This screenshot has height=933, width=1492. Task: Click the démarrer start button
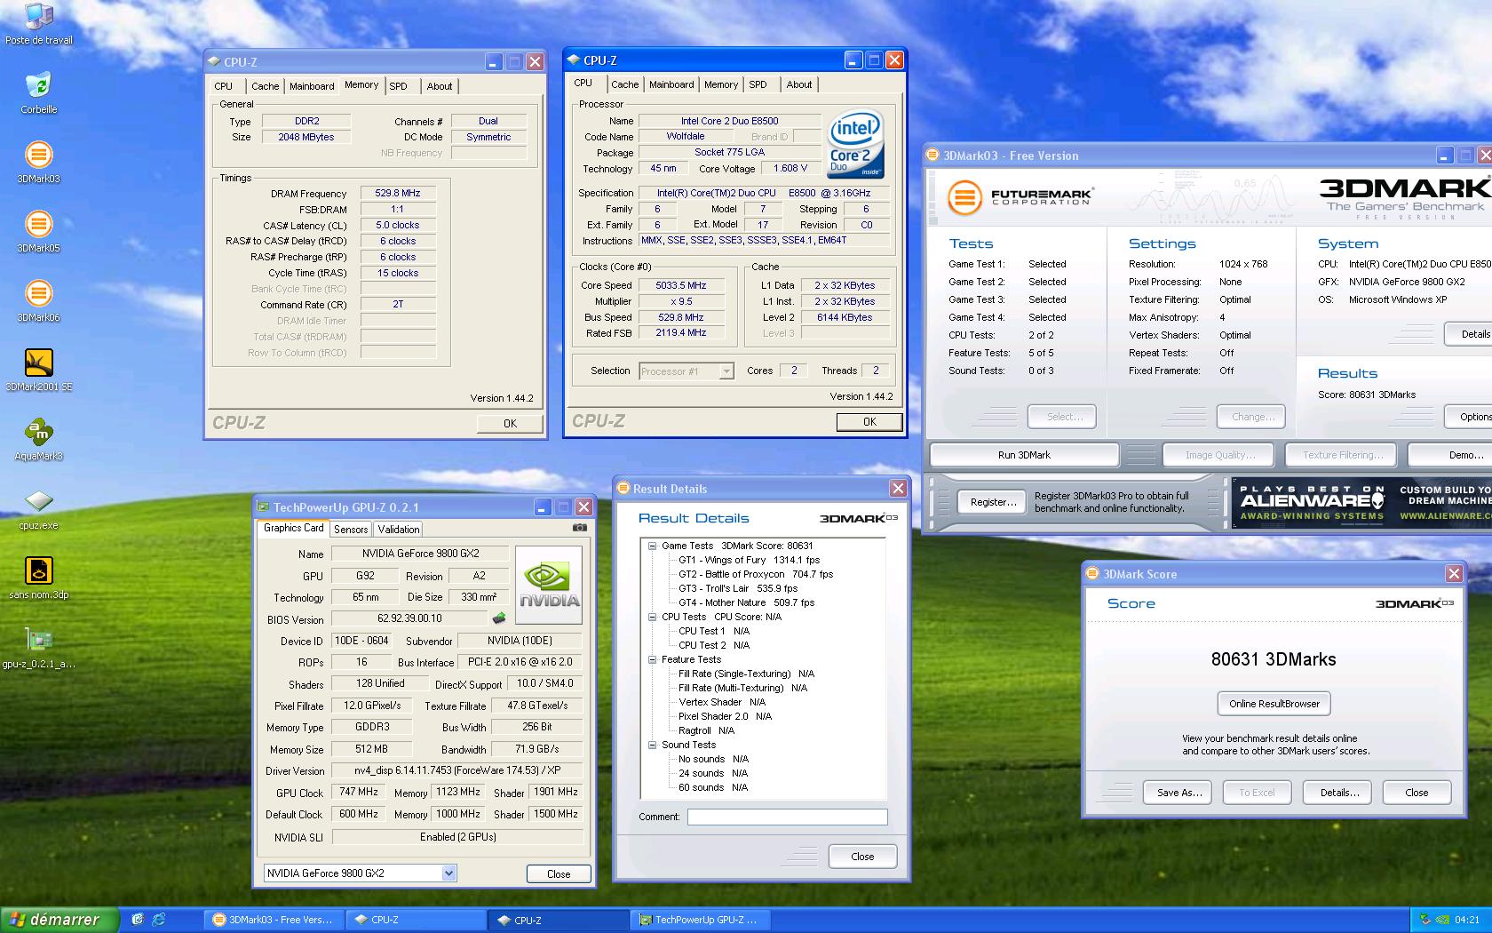click(60, 920)
